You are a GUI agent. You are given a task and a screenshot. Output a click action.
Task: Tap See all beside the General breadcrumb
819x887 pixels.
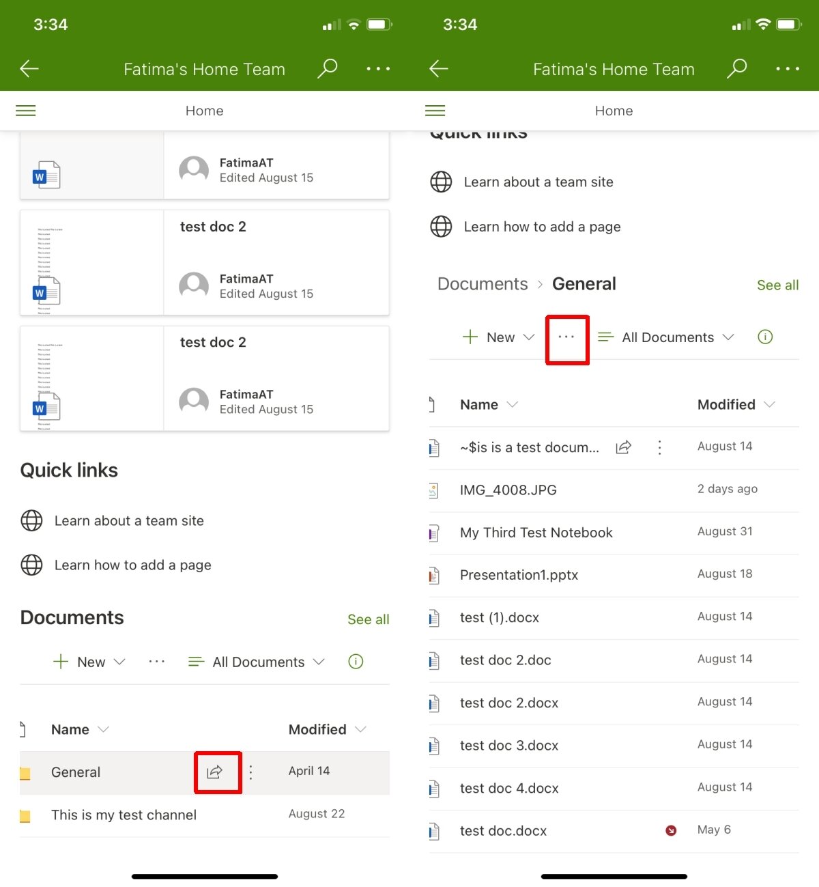point(777,285)
